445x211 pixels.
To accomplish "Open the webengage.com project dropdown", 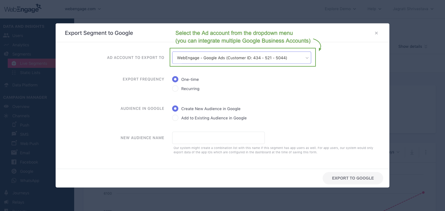I will [83, 9].
